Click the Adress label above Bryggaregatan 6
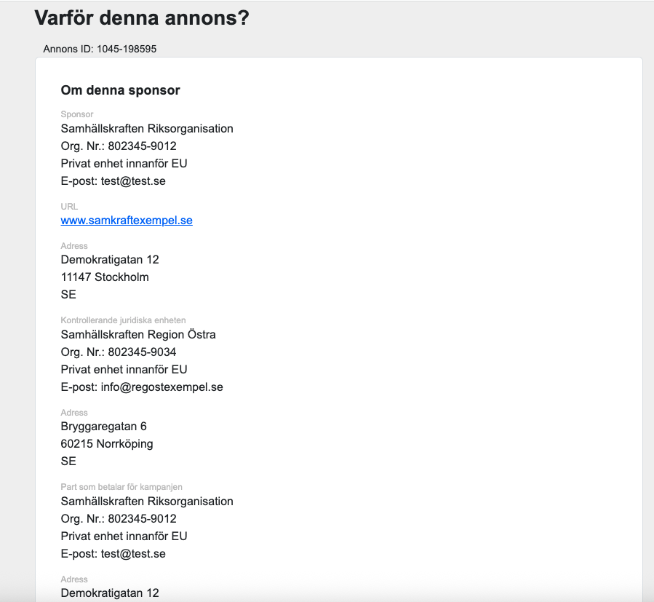 [x=74, y=413]
